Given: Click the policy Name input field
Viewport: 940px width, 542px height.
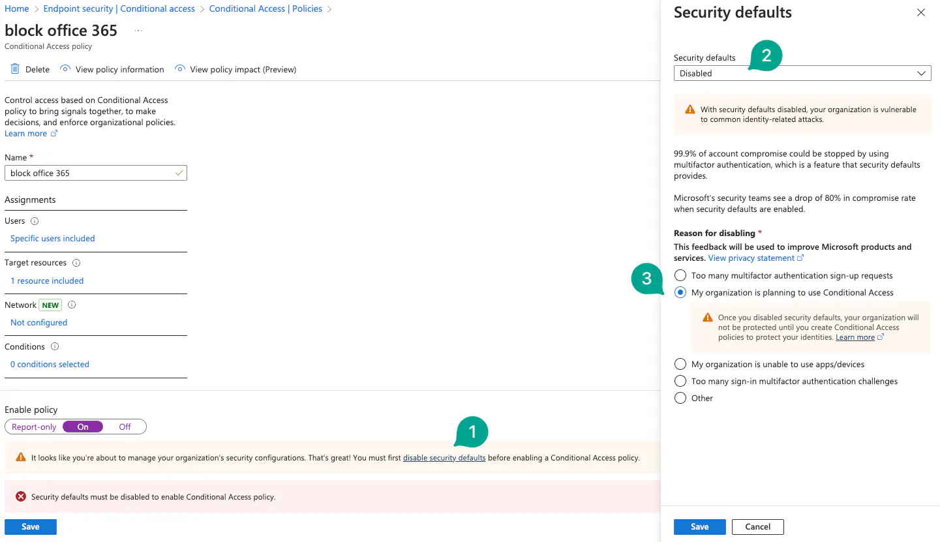Looking at the screenshot, I should pos(91,173).
